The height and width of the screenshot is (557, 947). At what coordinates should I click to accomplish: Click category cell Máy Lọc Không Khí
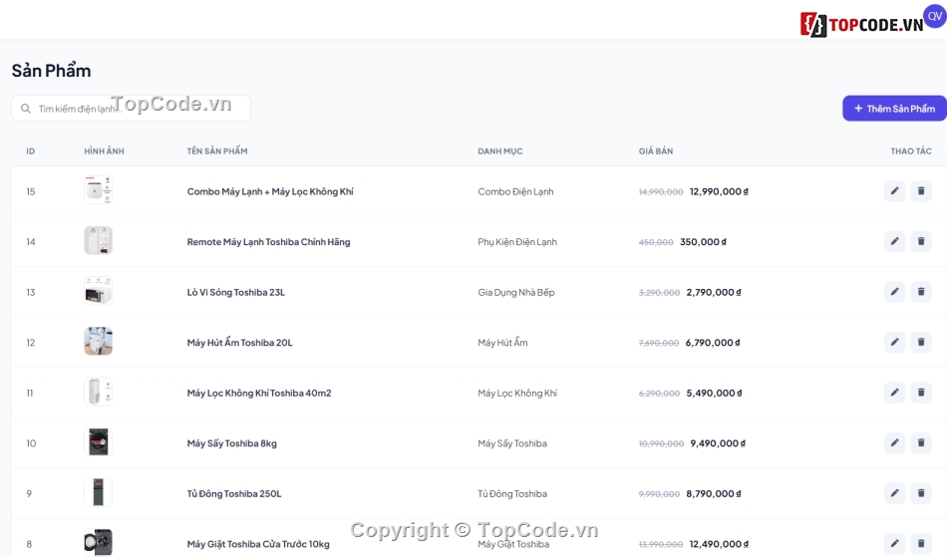(x=517, y=393)
